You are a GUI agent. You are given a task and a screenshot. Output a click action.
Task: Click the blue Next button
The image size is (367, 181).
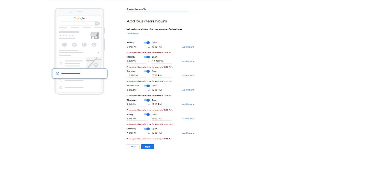(x=148, y=147)
